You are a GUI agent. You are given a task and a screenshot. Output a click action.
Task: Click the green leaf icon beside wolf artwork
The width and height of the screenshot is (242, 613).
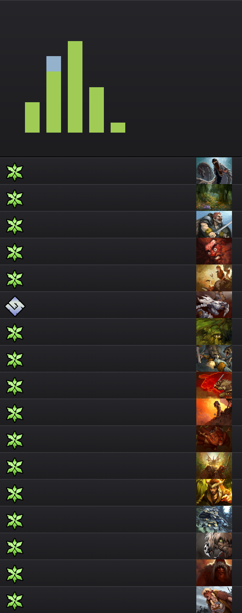[15, 172]
